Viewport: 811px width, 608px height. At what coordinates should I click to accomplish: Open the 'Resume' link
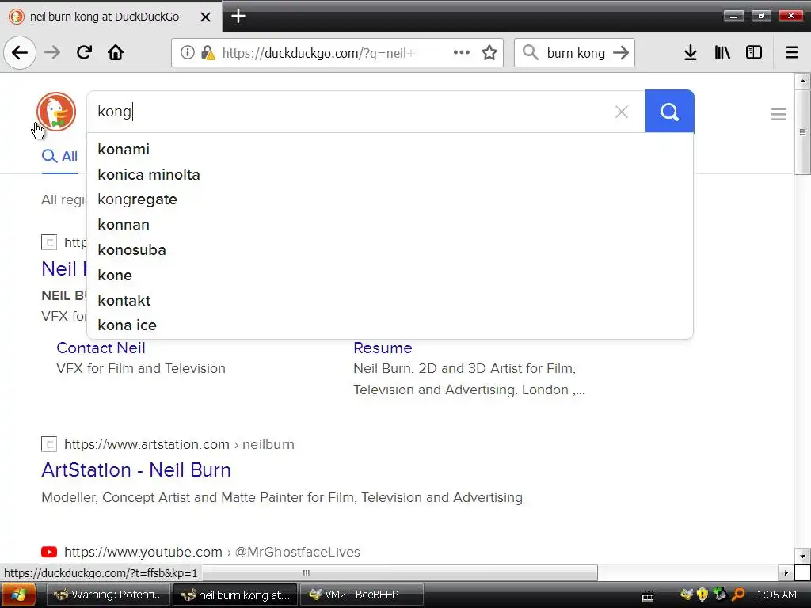pos(383,348)
